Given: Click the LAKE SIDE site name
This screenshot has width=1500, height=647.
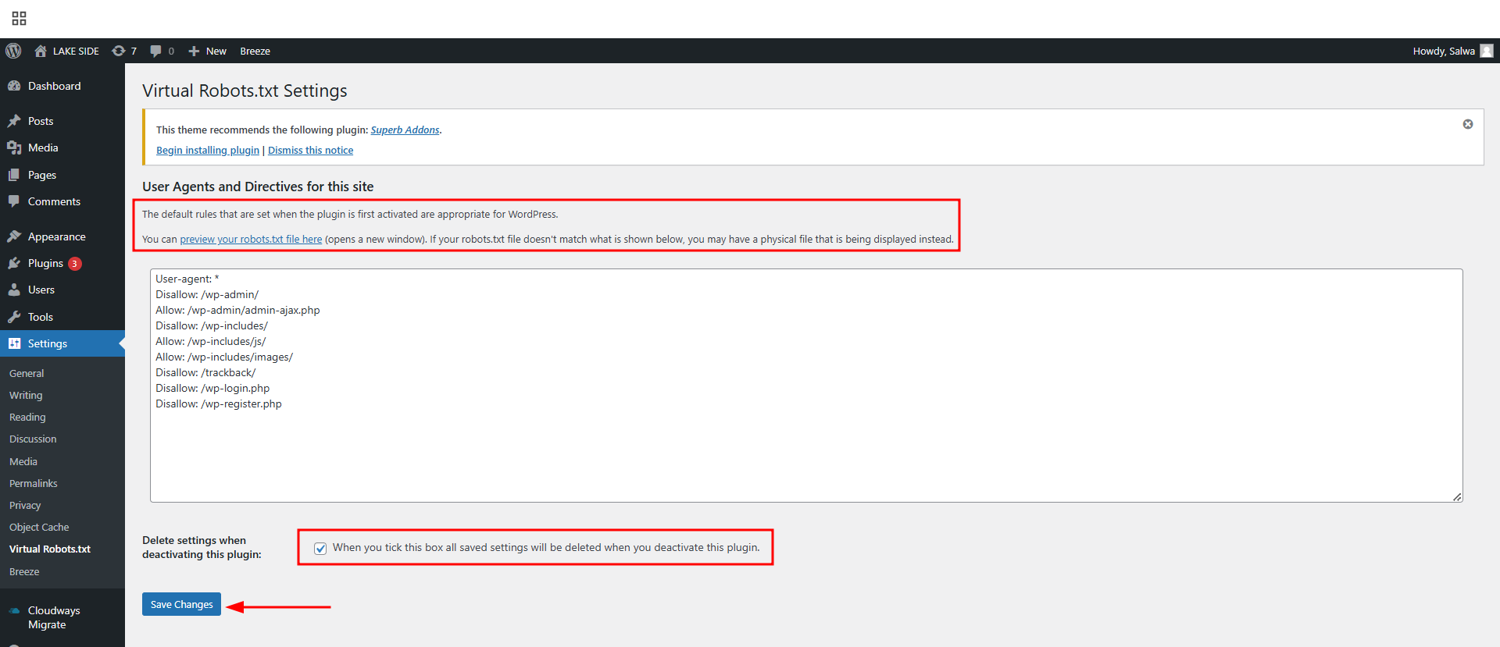Looking at the screenshot, I should (76, 51).
